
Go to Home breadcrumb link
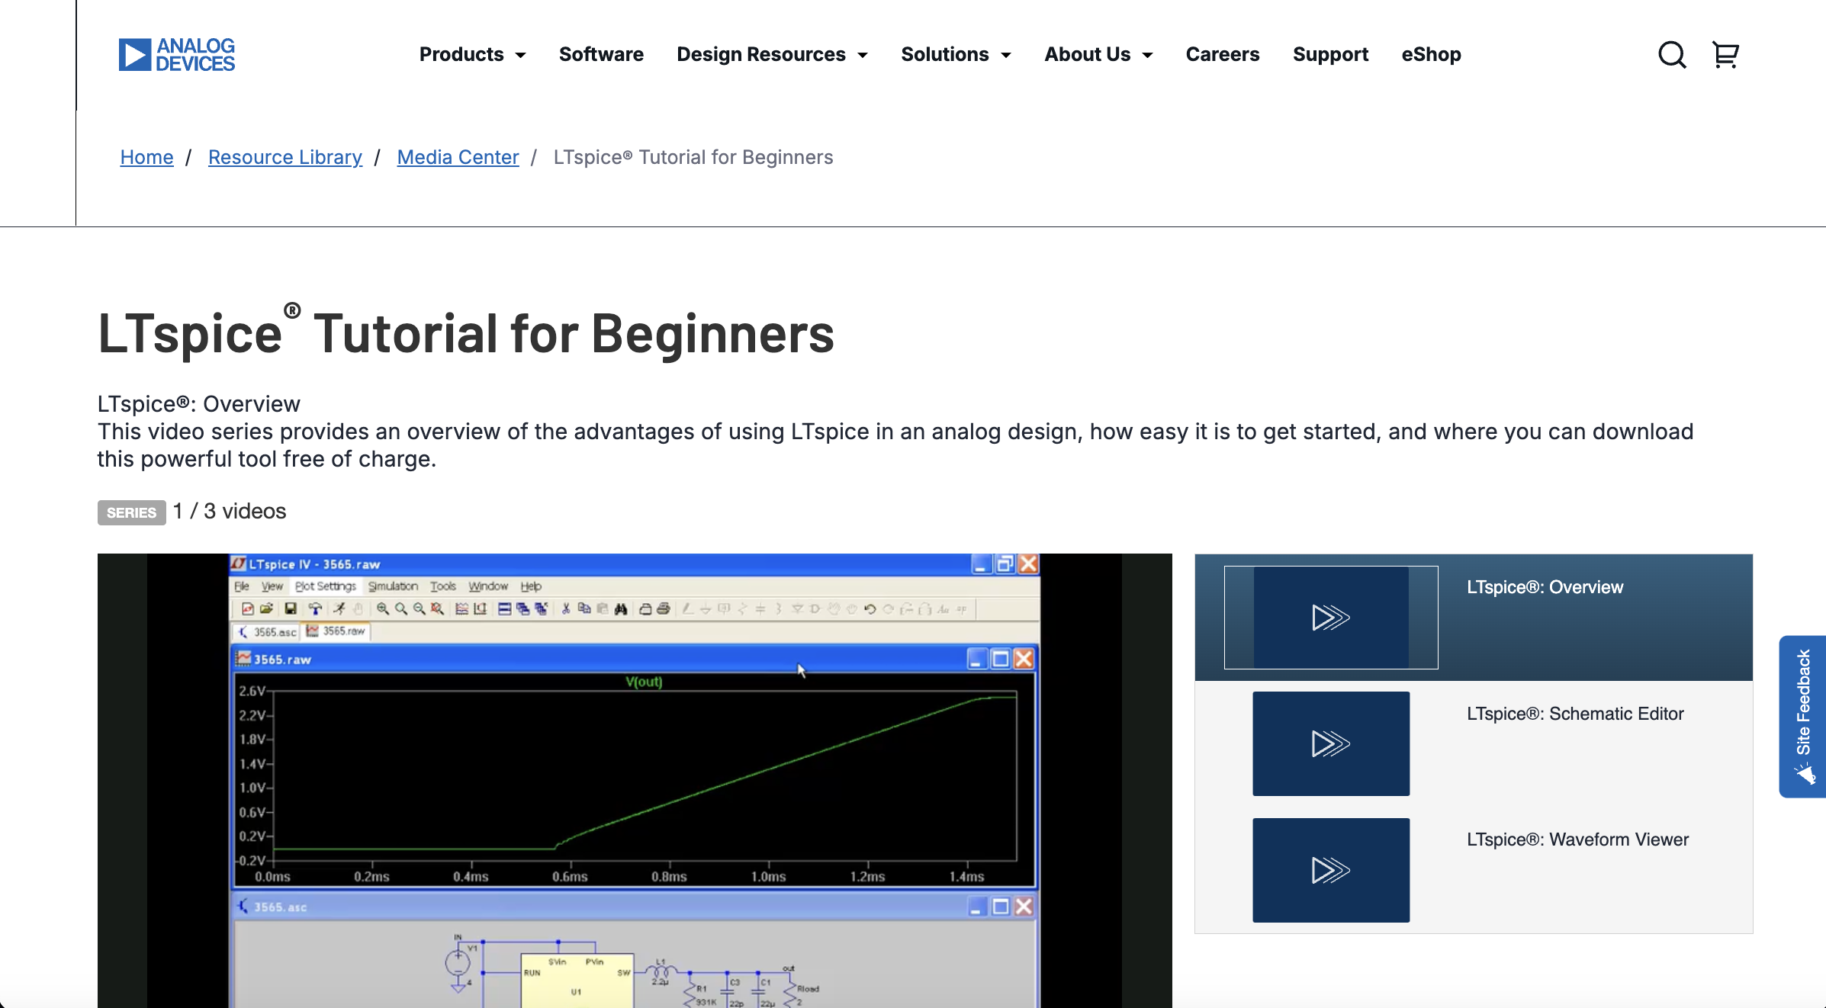146,157
